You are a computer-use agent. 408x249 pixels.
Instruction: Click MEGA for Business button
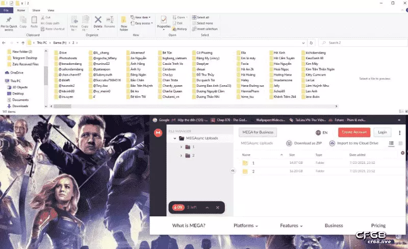click(x=258, y=132)
